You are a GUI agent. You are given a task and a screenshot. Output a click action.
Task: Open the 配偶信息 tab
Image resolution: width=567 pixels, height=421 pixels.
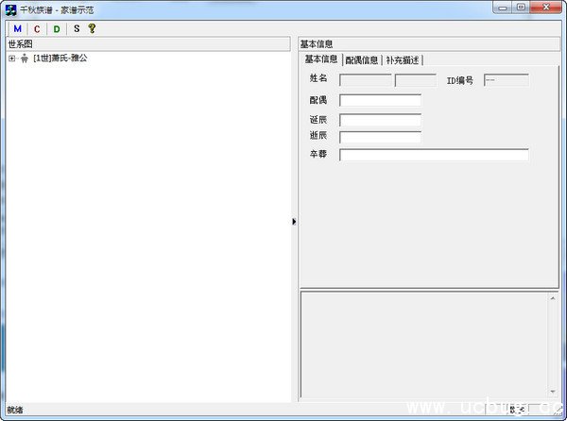361,59
